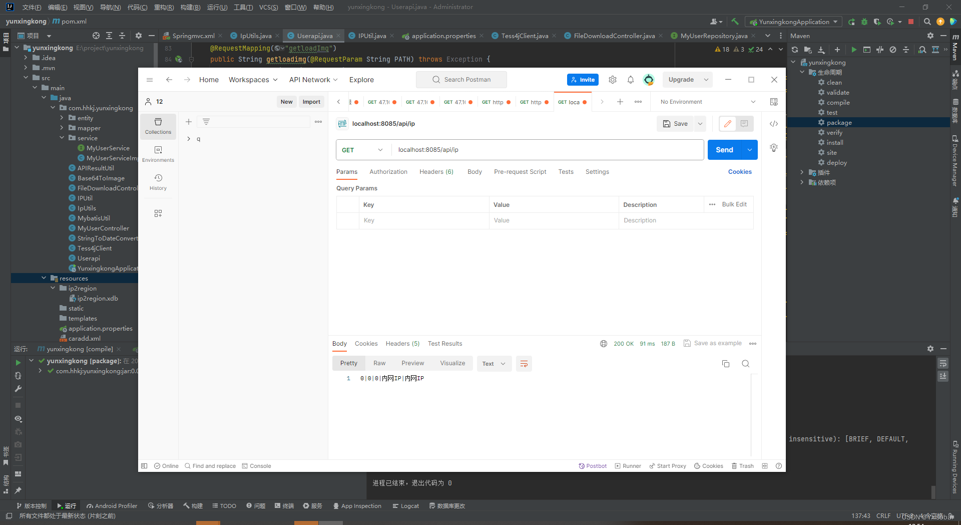This screenshot has height=525, width=961.
Task: Open the Postman avatar icon
Action: pos(649,80)
